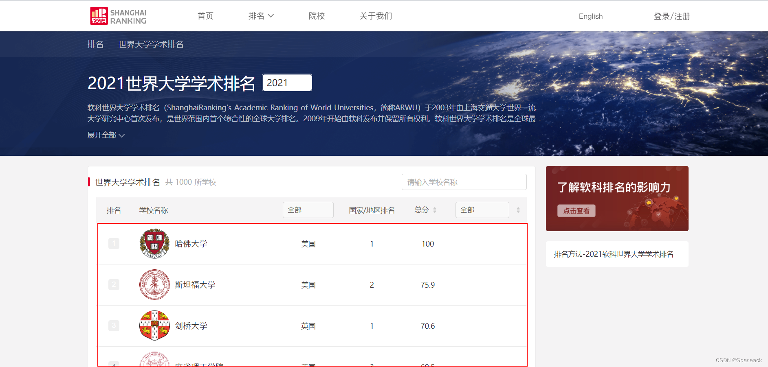Screen dimensions: 768x367
Task: Click 排名 breadcrumb link
Action: tap(95, 44)
